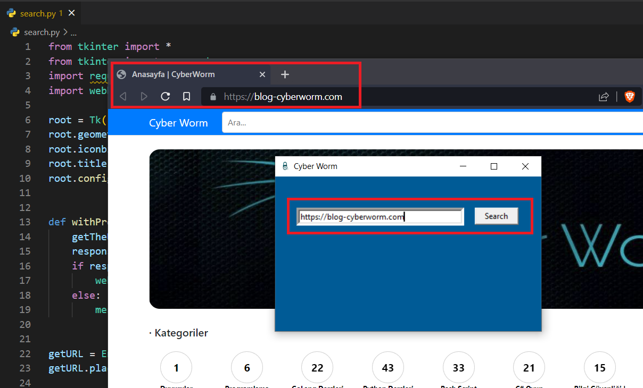Screen dimensions: 643x388
Task: Switch to the search.py editor tab
Action: (37, 13)
